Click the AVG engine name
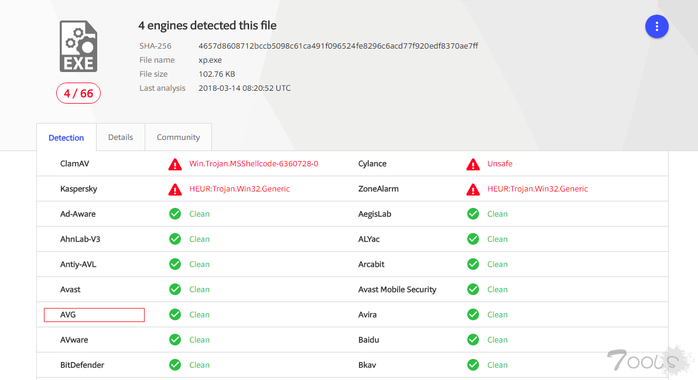 (x=68, y=314)
